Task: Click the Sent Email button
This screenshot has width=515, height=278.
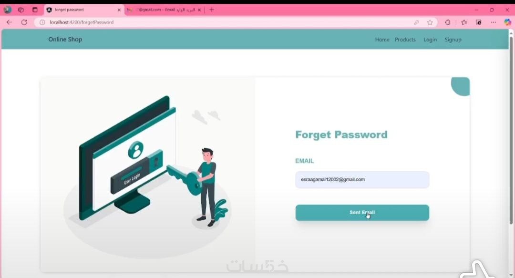Action: 362,213
